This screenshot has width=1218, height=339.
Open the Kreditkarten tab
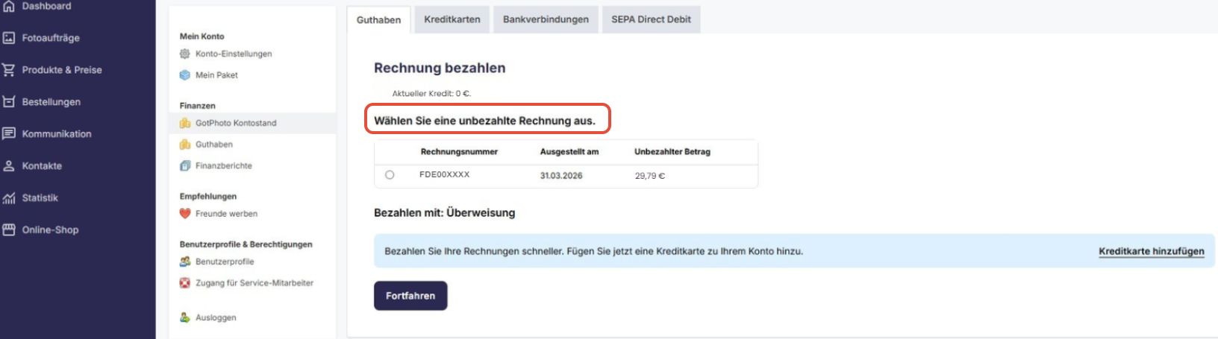pos(452,19)
